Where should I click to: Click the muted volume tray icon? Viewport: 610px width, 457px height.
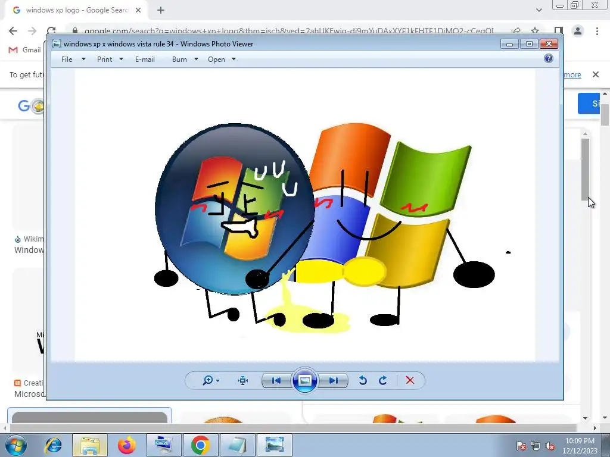(x=550, y=446)
